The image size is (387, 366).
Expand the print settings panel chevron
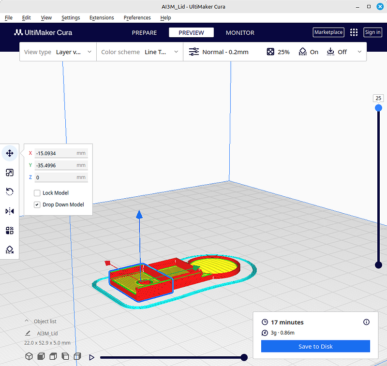coord(359,52)
